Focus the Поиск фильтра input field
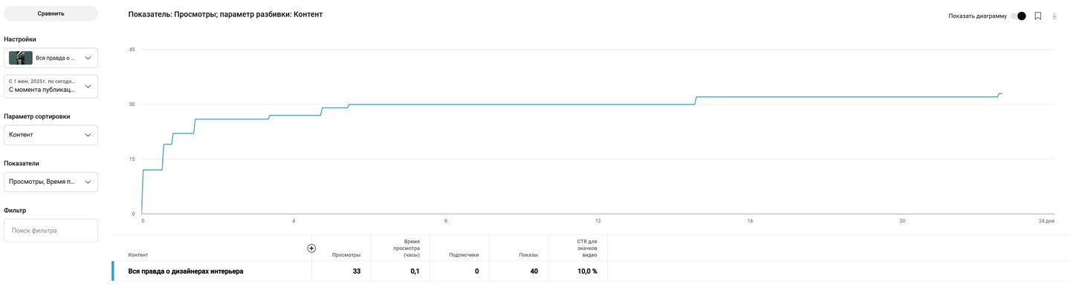Image resolution: width=1070 pixels, height=307 pixels. click(51, 231)
